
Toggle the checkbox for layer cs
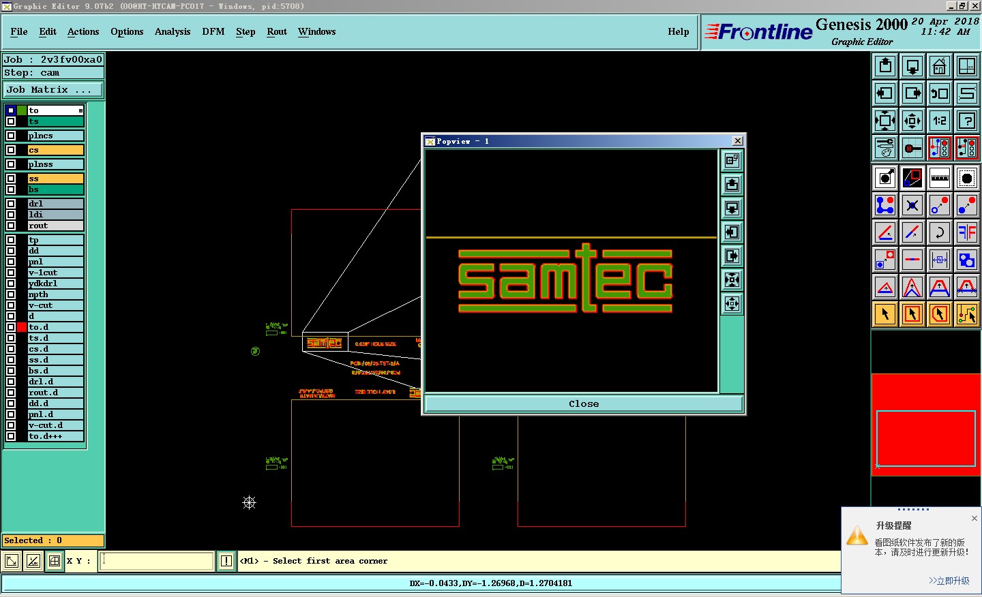click(x=11, y=150)
